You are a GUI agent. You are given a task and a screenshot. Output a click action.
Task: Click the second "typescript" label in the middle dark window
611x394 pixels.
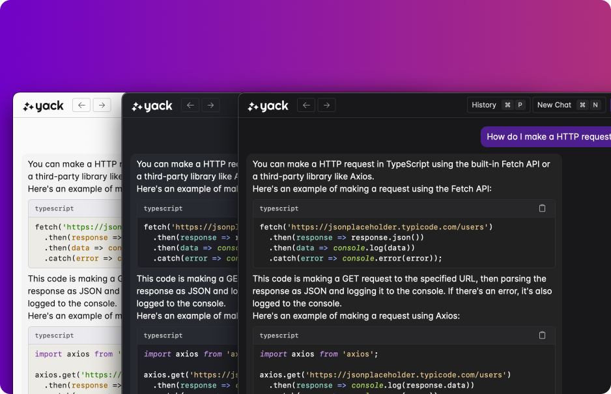pyautogui.click(x=163, y=335)
